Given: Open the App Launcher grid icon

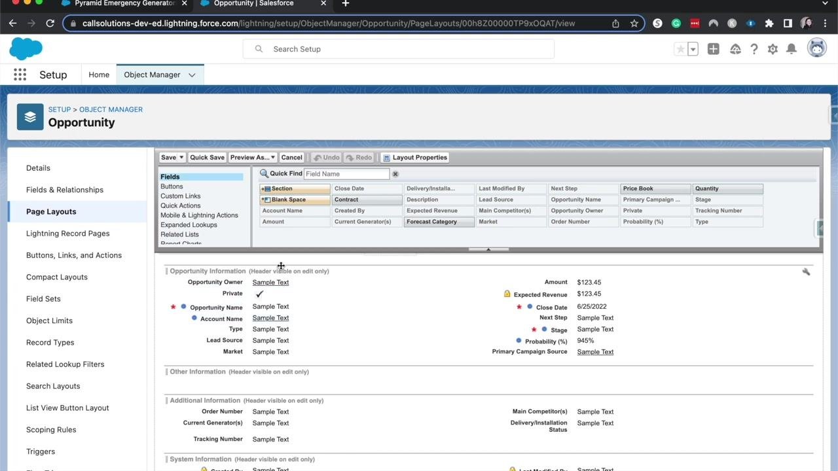Looking at the screenshot, I should (20, 75).
